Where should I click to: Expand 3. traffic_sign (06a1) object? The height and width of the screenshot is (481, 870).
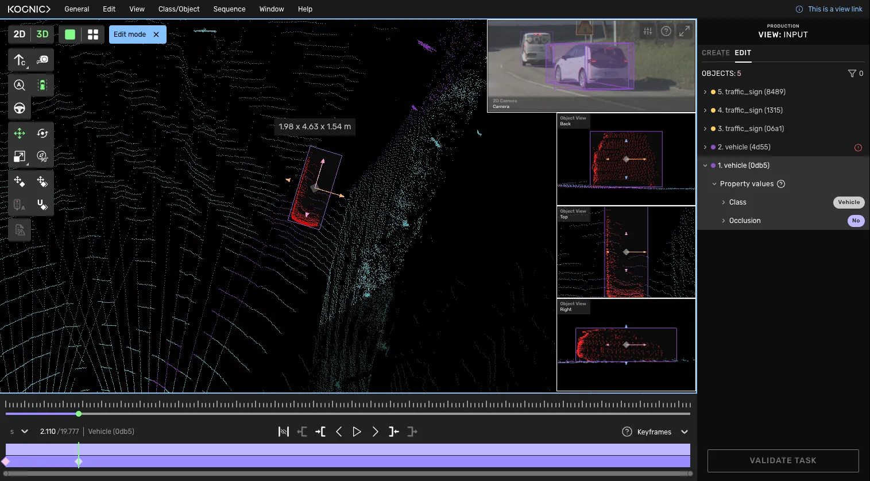coord(705,129)
